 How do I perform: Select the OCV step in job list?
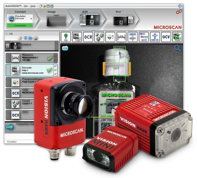click(x=20, y=115)
